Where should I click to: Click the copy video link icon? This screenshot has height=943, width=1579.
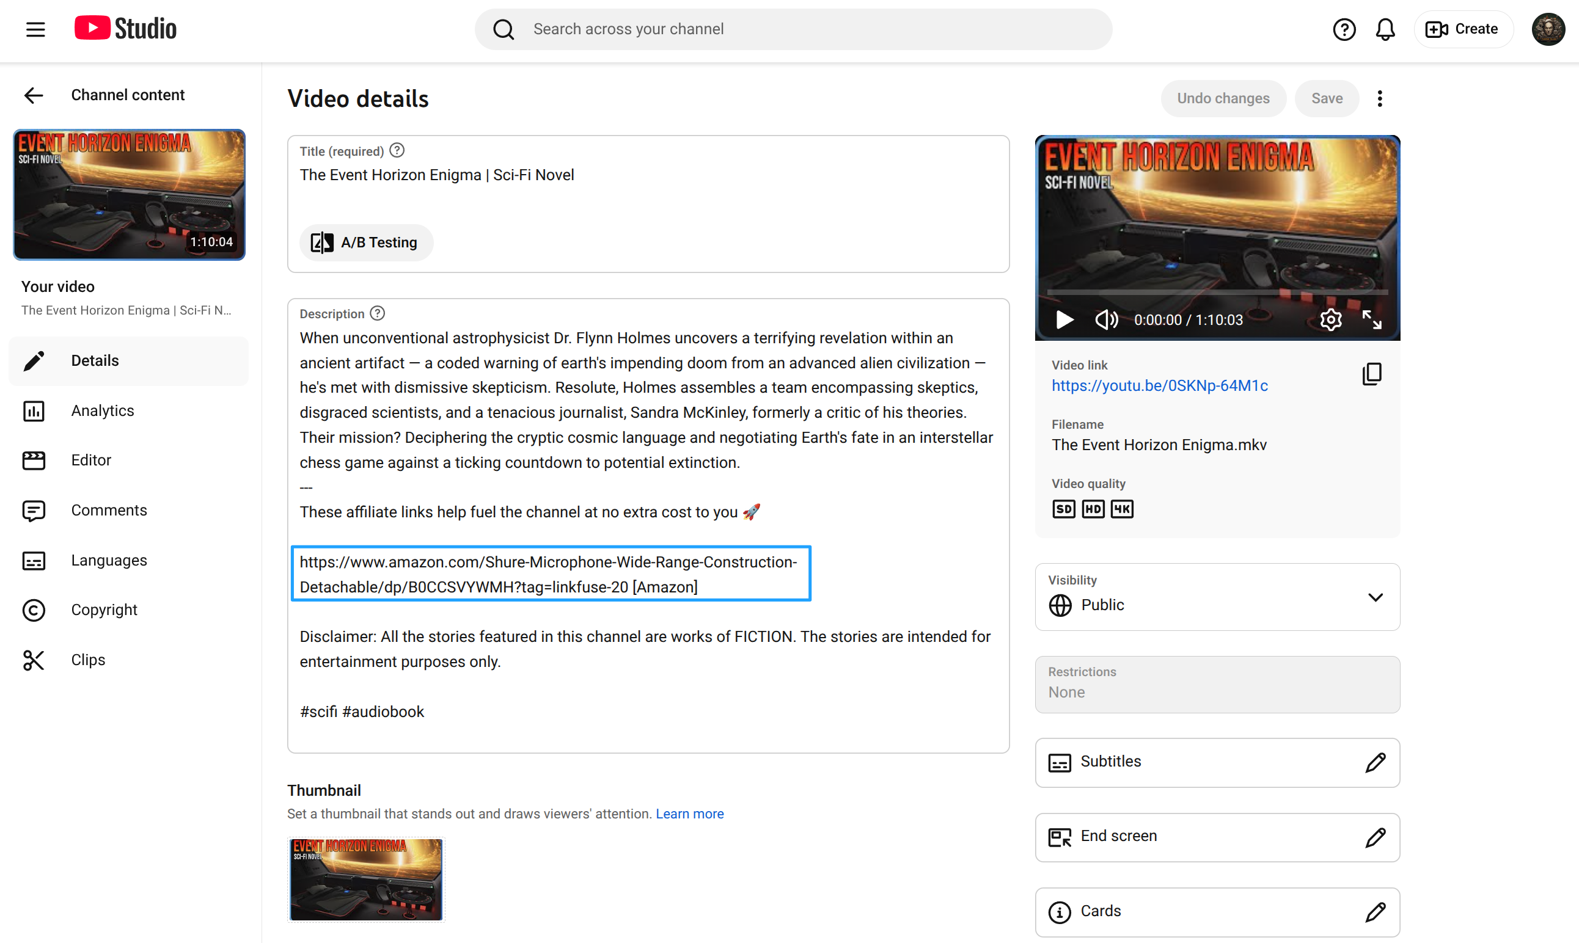[x=1371, y=374]
